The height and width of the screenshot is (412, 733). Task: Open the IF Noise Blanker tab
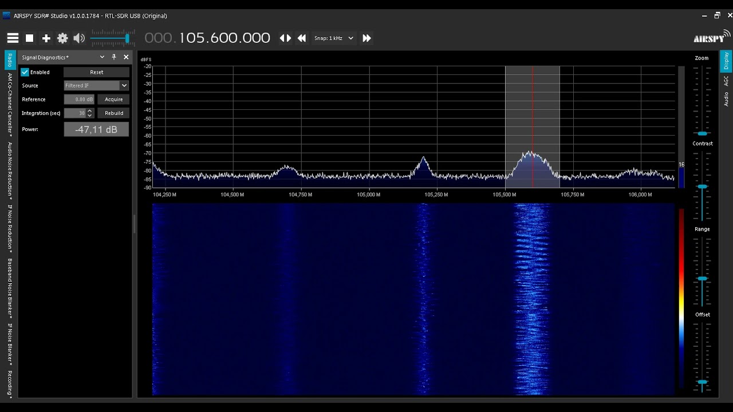point(10,344)
